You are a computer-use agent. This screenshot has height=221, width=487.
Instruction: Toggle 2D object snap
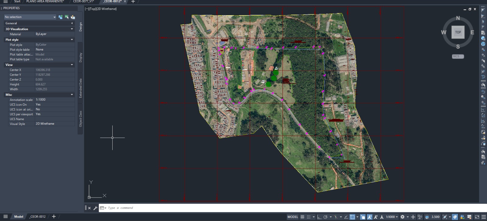(x=352, y=217)
